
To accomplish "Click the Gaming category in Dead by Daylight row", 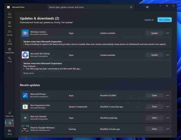I will point(72,129).
